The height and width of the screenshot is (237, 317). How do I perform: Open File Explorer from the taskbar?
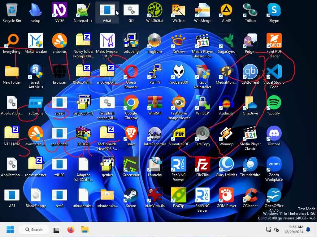click(85, 230)
